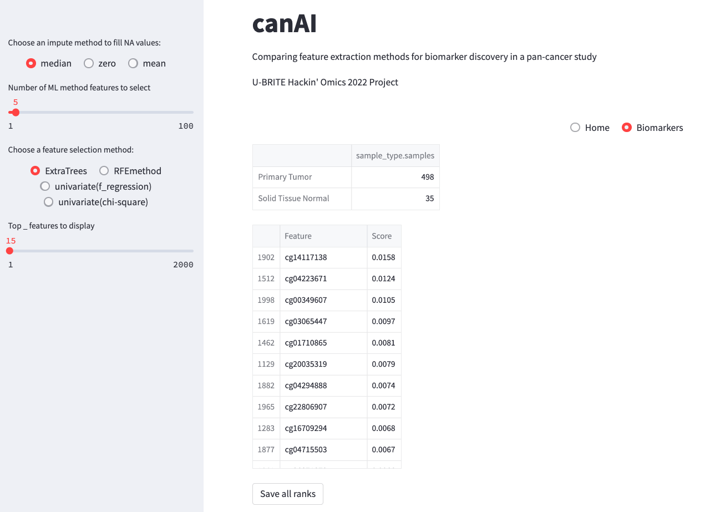The height and width of the screenshot is (512, 710).
Task: Click score cell 0.0097
Action: (384, 321)
